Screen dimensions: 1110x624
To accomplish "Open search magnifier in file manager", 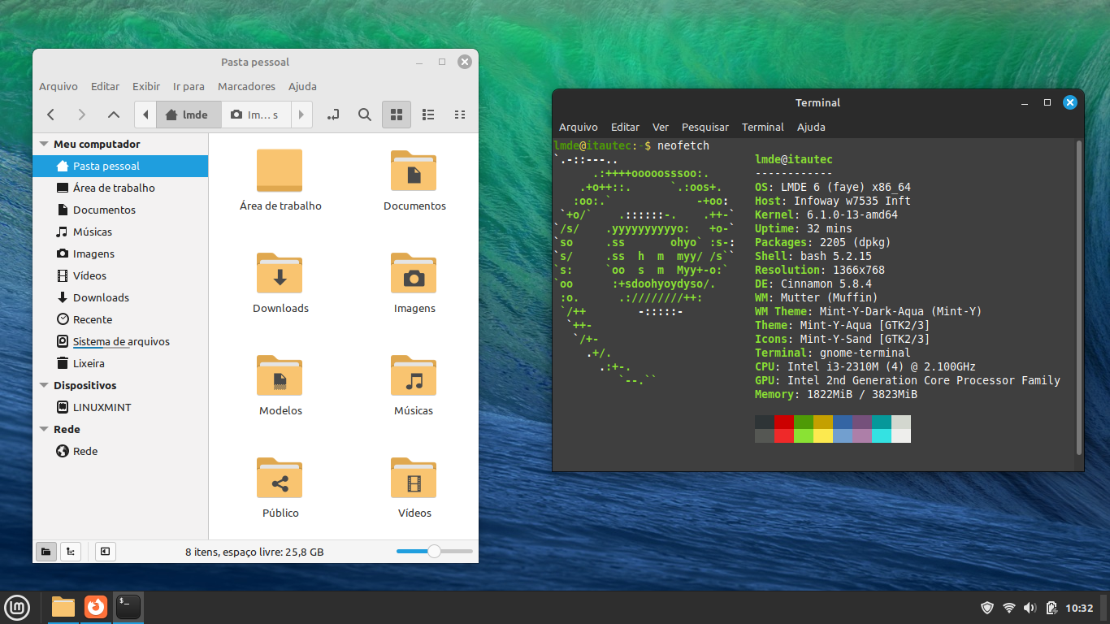I will [365, 115].
